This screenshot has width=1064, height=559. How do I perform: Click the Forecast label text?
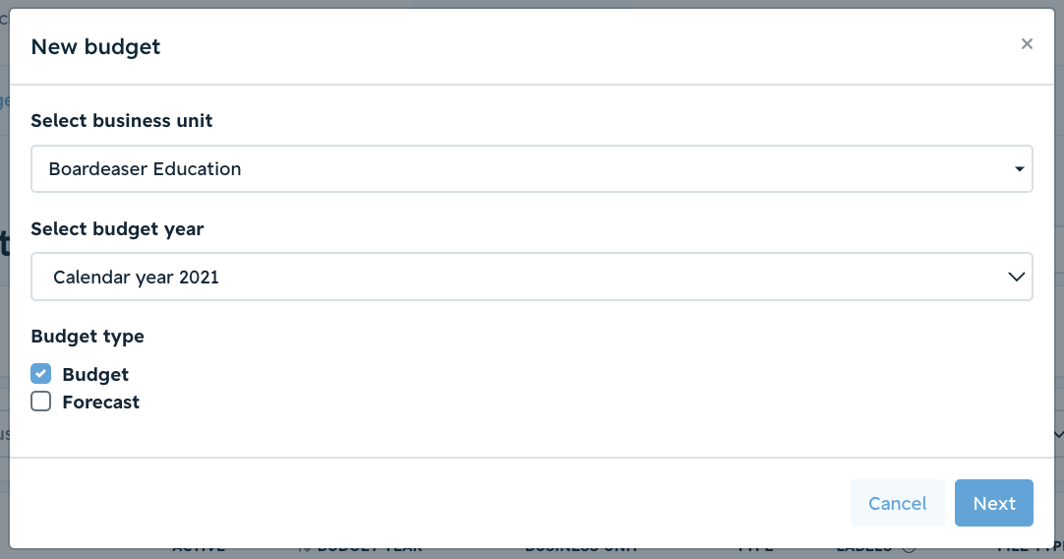[x=101, y=403]
